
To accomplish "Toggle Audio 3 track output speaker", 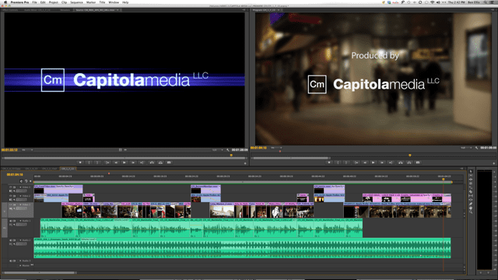I will coord(10,261).
